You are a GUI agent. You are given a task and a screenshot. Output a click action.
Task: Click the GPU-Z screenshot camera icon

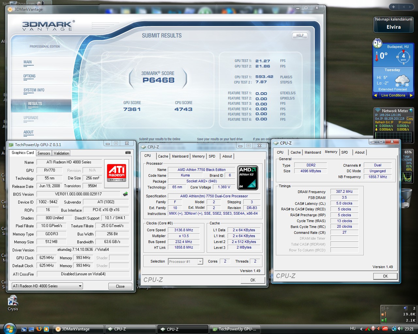pos(128,153)
